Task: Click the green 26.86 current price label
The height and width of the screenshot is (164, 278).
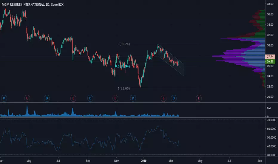Action: click(270, 61)
